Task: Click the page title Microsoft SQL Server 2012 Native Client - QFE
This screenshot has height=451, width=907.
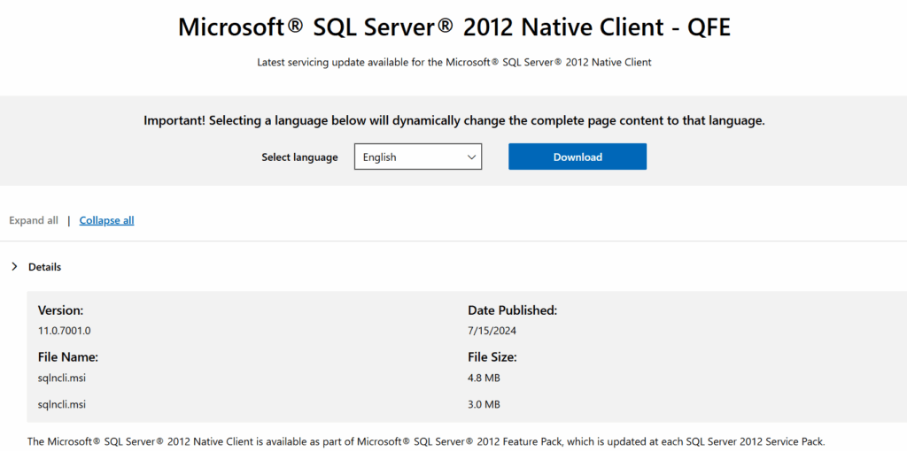Action: coord(454,27)
